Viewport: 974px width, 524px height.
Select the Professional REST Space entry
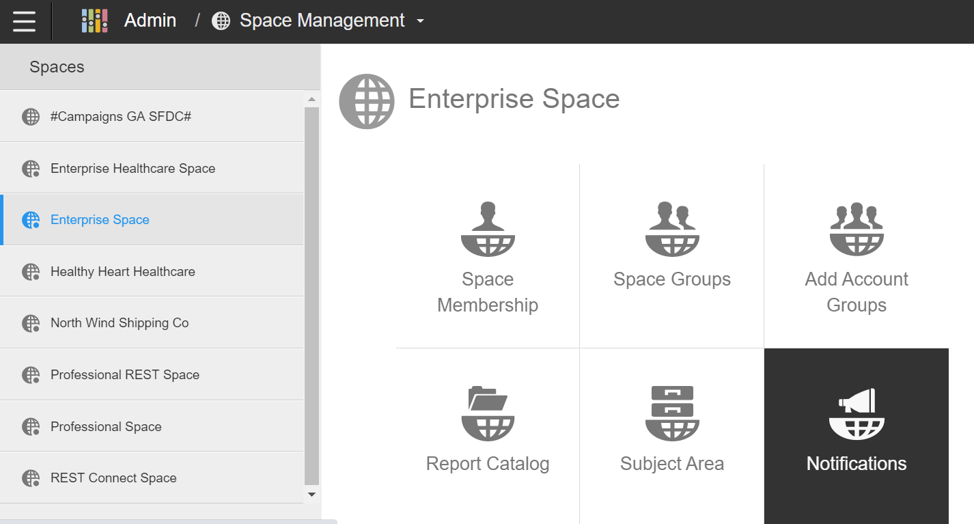pos(152,374)
